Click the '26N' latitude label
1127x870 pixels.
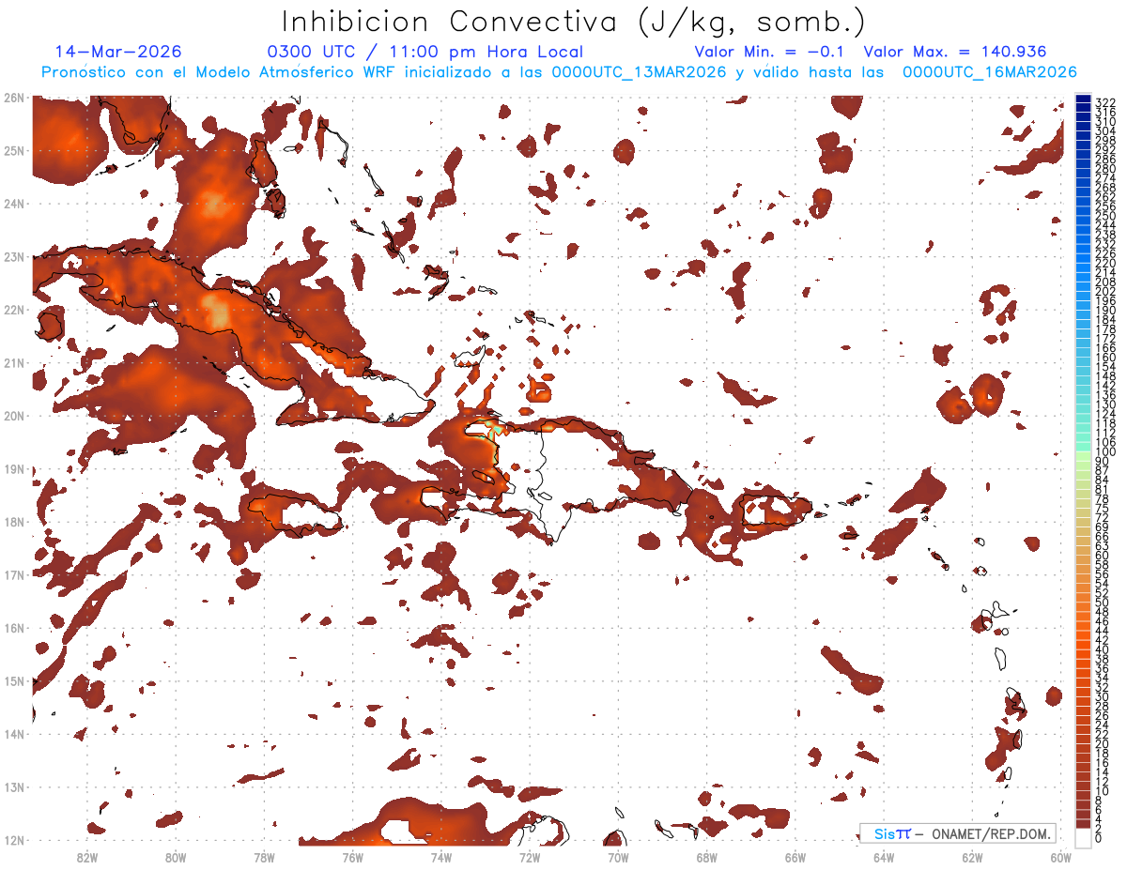point(14,98)
